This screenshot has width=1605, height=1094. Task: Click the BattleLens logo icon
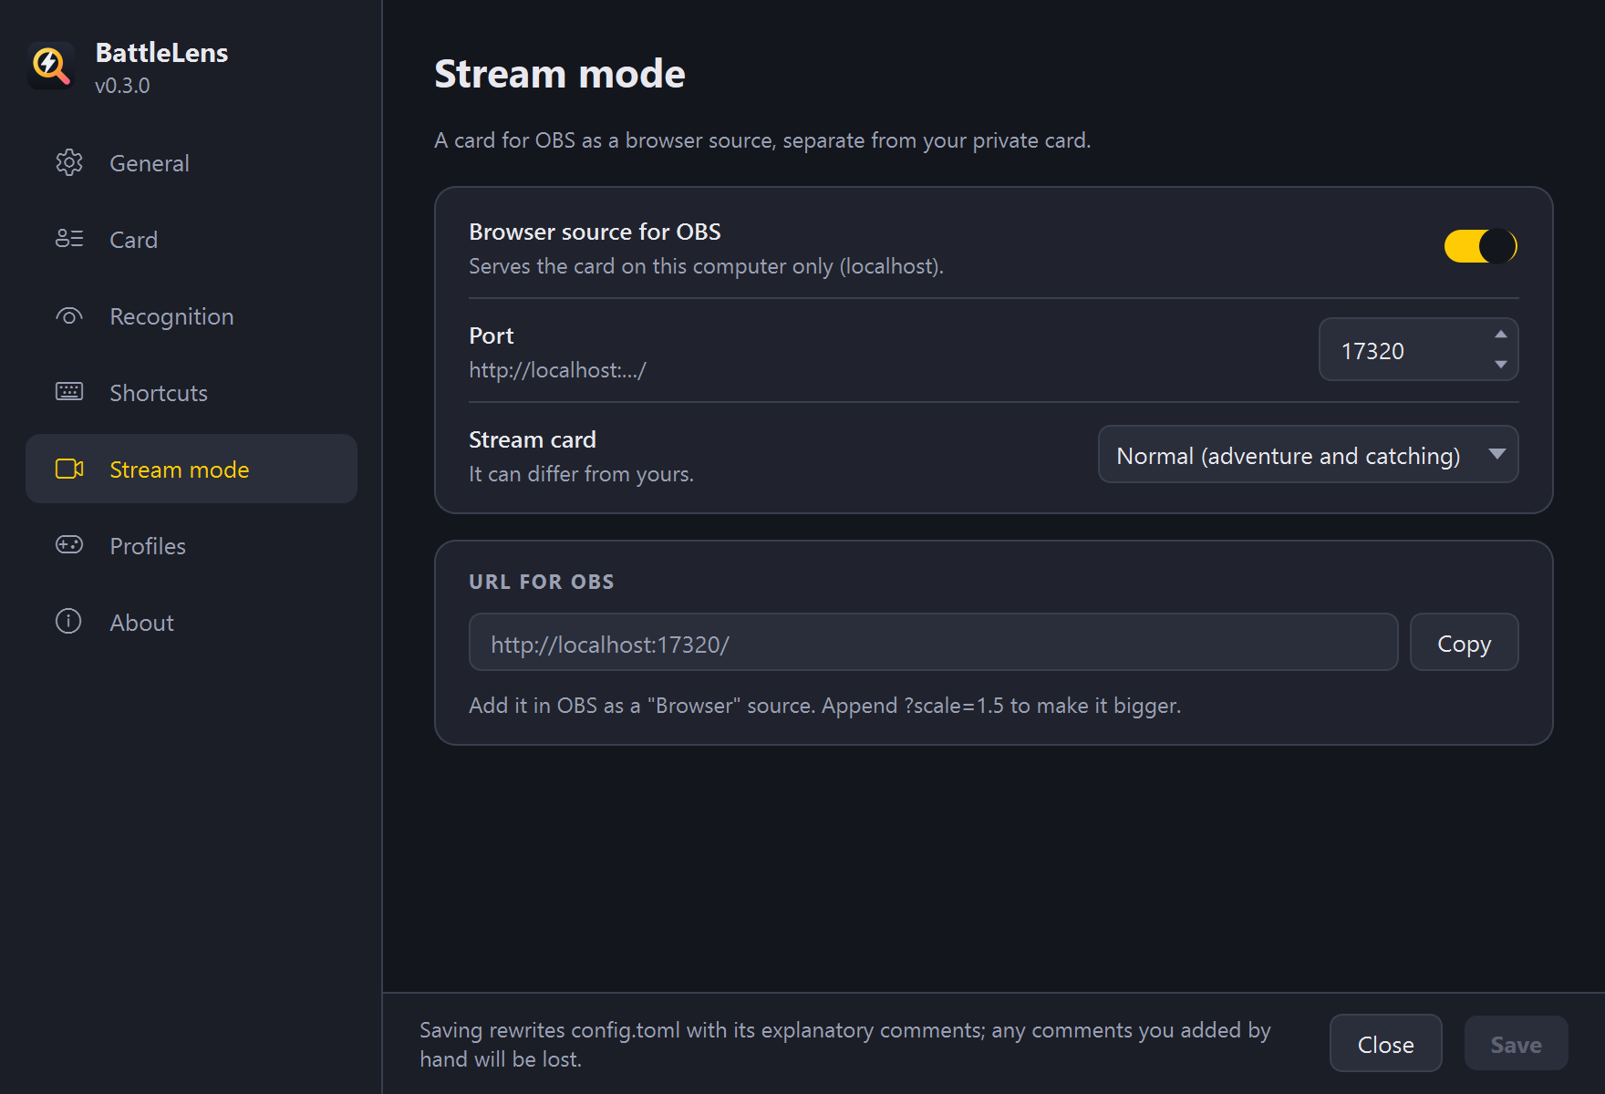point(51,66)
